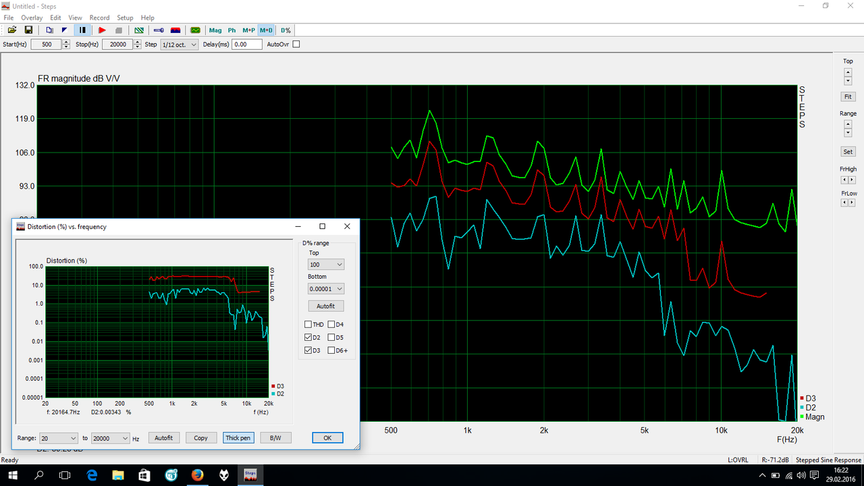Click the Copy button in Distortion dialog
The image size is (864, 486).
point(200,438)
